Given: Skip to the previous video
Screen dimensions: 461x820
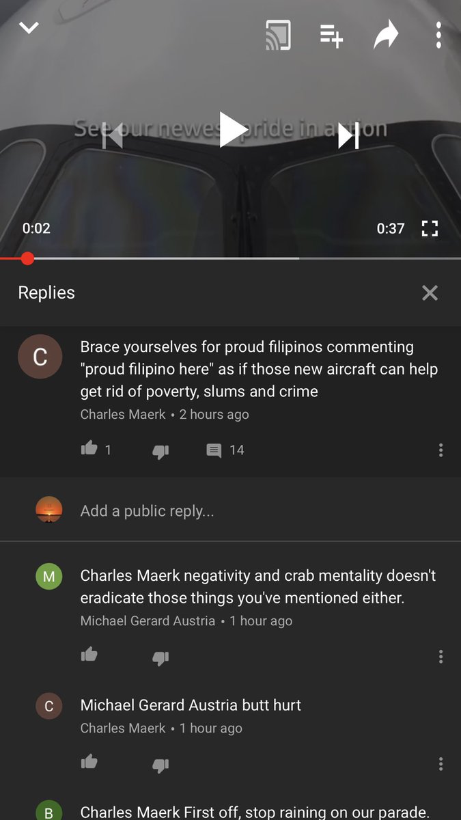Looking at the screenshot, I should pos(113,135).
